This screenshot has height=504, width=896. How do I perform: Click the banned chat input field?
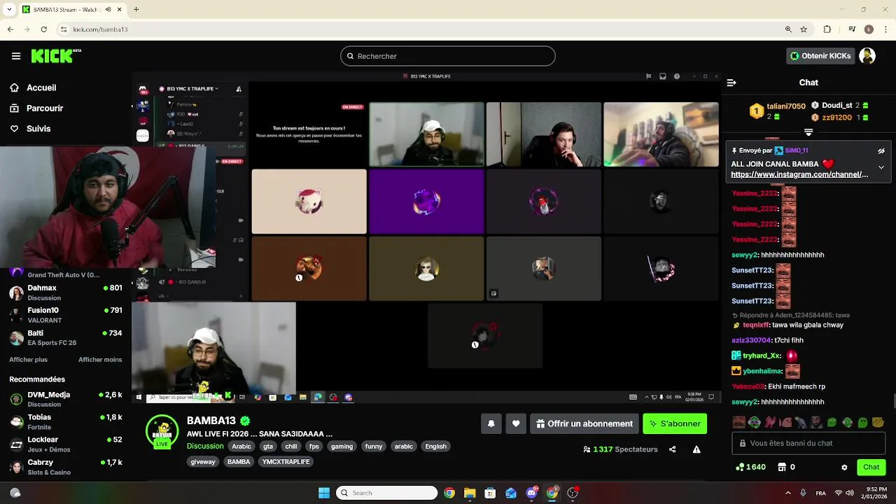coord(808,443)
